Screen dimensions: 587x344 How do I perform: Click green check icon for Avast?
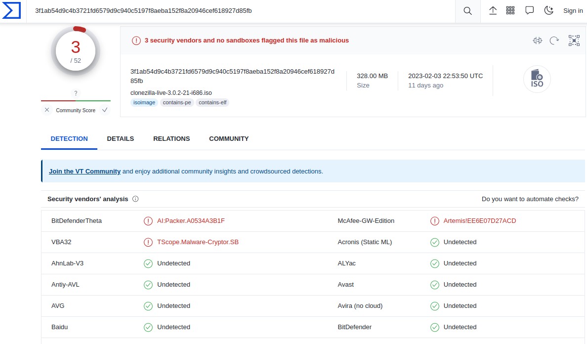coord(435,285)
